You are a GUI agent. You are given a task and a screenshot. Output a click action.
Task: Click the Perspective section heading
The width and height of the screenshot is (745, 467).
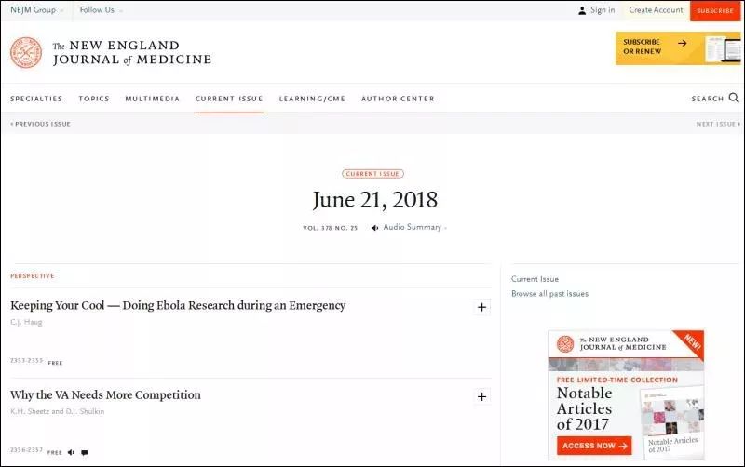click(33, 275)
